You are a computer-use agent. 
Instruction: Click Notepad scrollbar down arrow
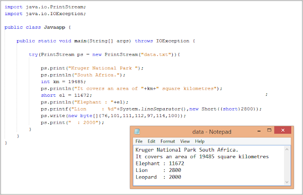click(287, 182)
